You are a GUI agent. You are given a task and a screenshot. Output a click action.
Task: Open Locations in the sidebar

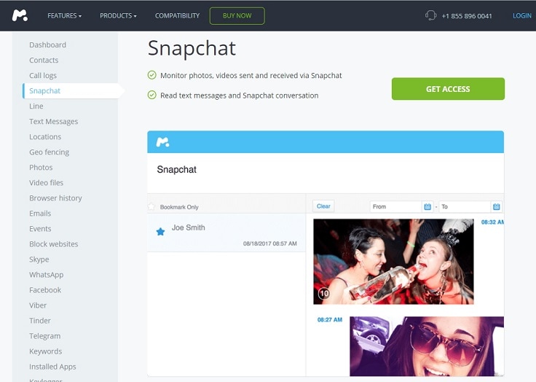click(x=45, y=137)
